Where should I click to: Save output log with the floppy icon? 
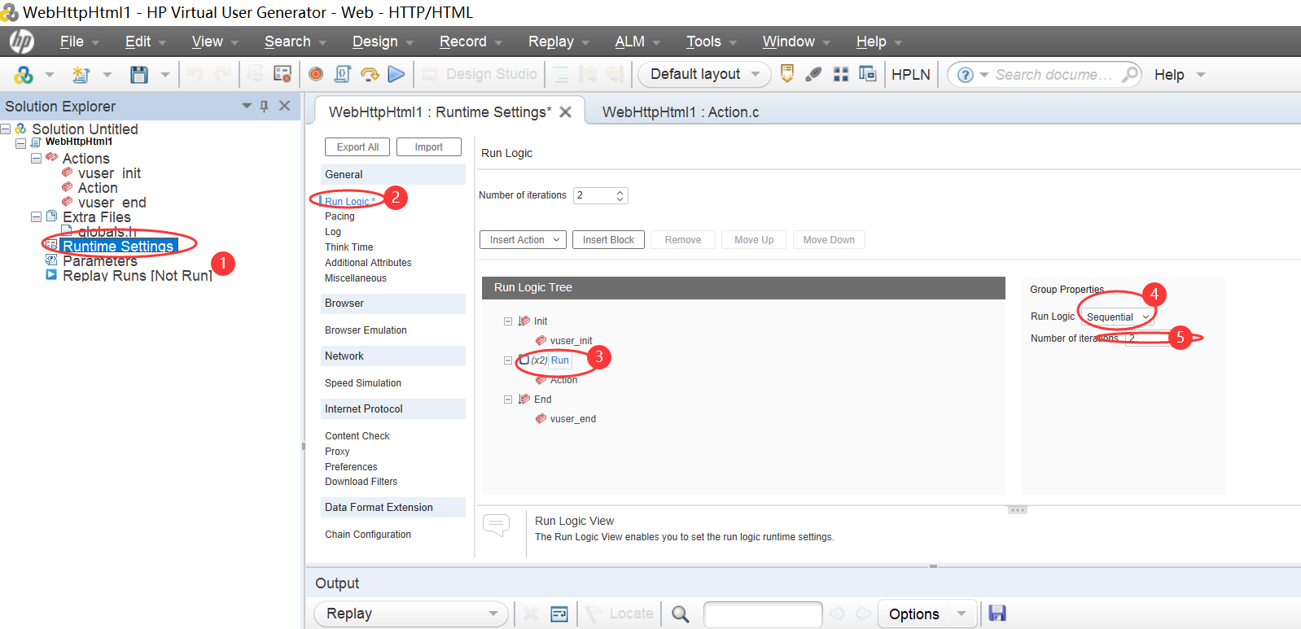click(997, 614)
